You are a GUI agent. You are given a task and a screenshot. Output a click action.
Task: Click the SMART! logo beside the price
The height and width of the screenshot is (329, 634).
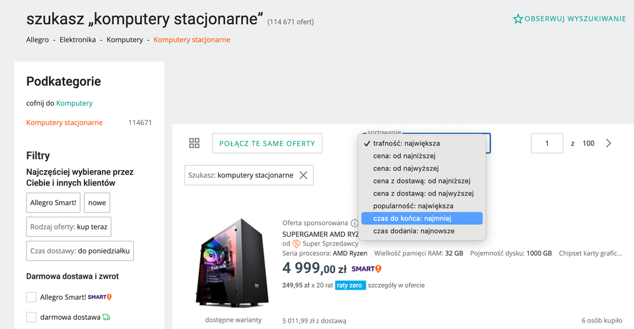(367, 269)
